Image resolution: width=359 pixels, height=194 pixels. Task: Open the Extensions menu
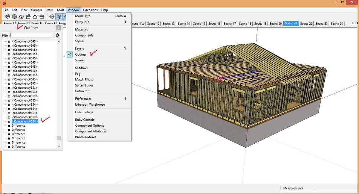click(90, 10)
